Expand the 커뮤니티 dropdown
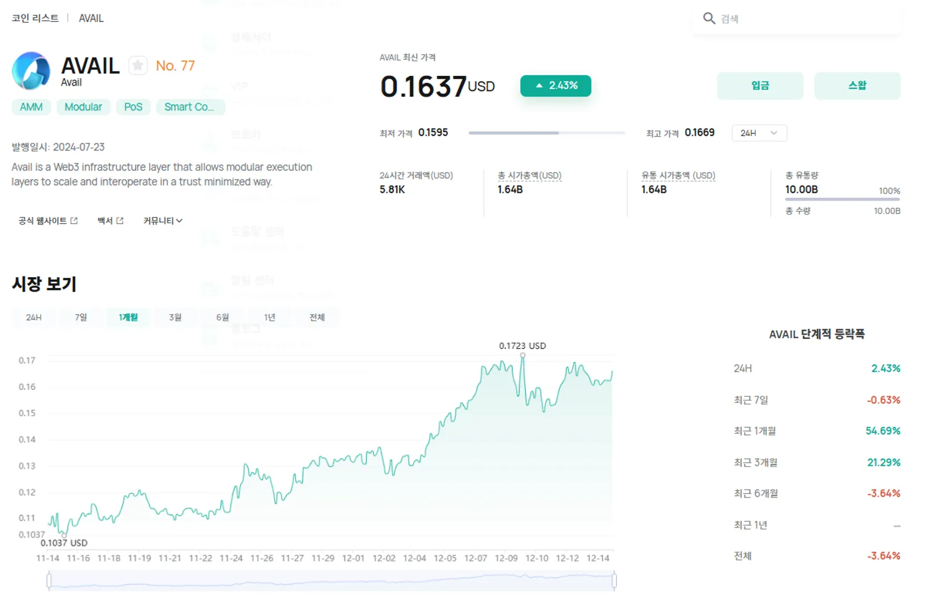The height and width of the screenshot is (608, 926). 163,220
